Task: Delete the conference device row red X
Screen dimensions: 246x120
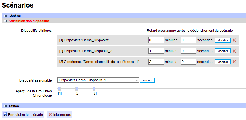Action: click(x=234, y=62)
